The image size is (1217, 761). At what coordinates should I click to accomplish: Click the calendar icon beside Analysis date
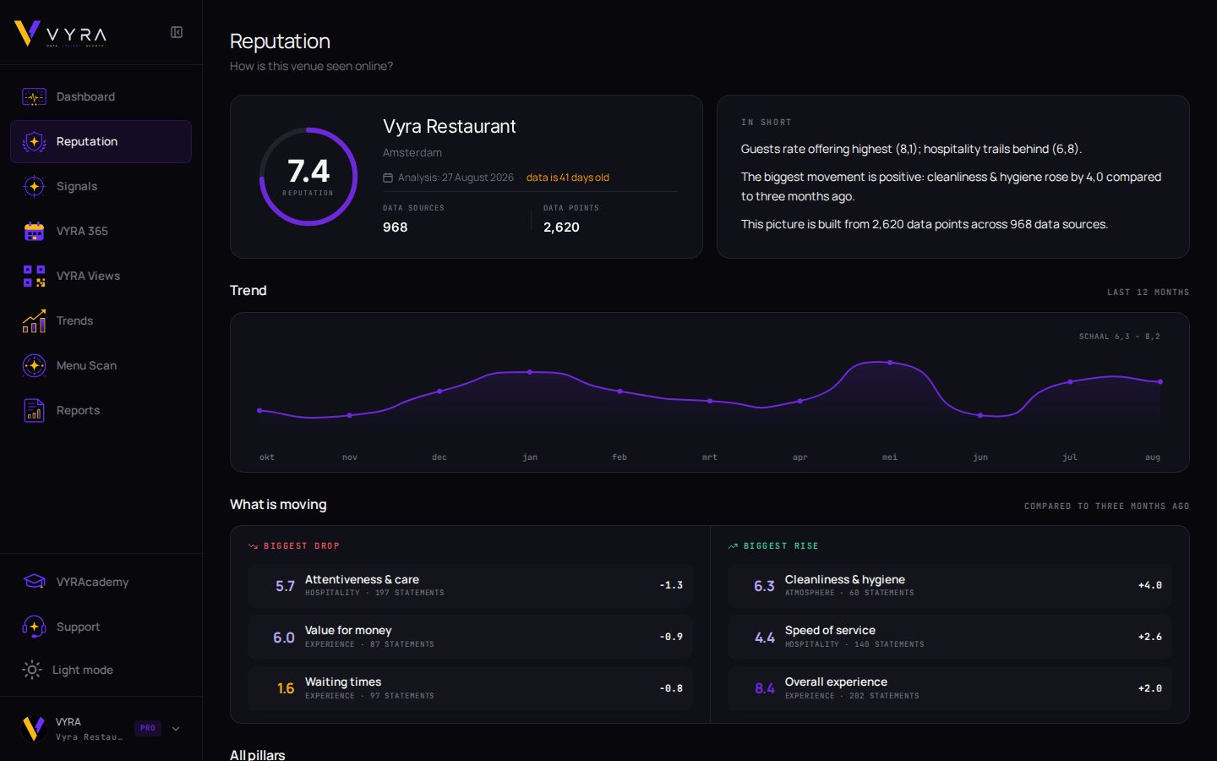point(388,178)
